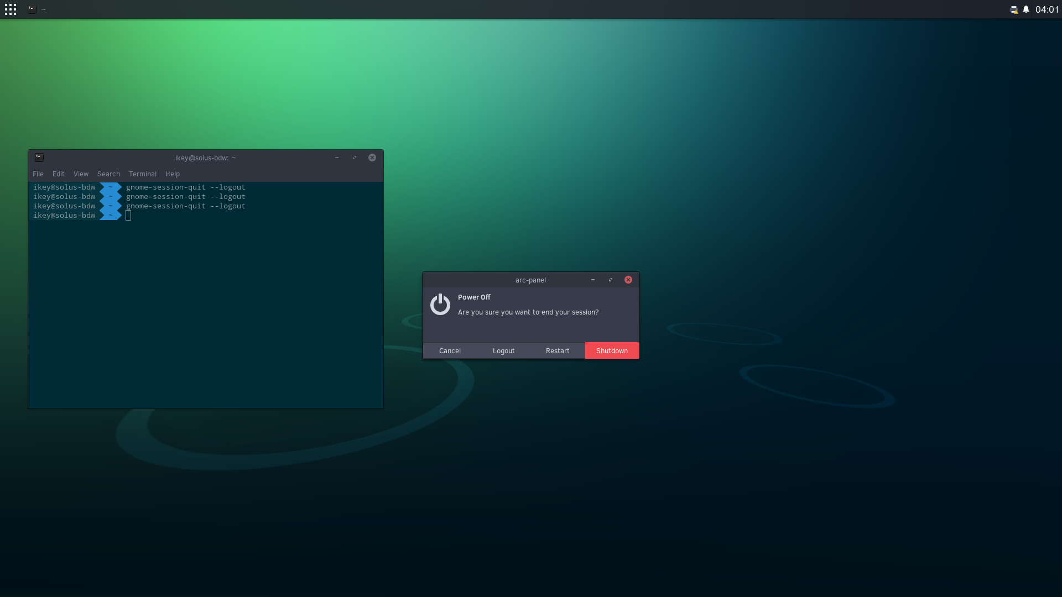Click the 'ikey@solus-bdw: ~' terminal title

tap(206, 158)
